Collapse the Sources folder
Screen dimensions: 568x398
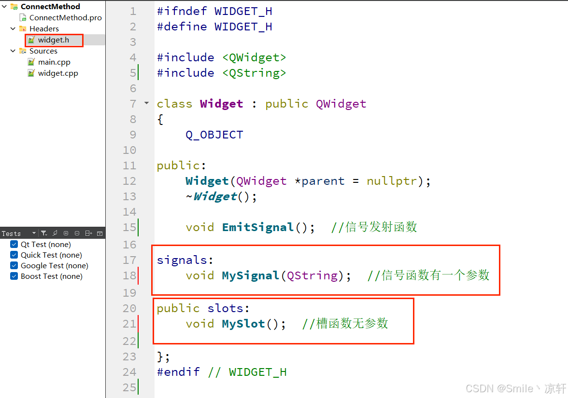pyautogui.click(x=13, y=51)
